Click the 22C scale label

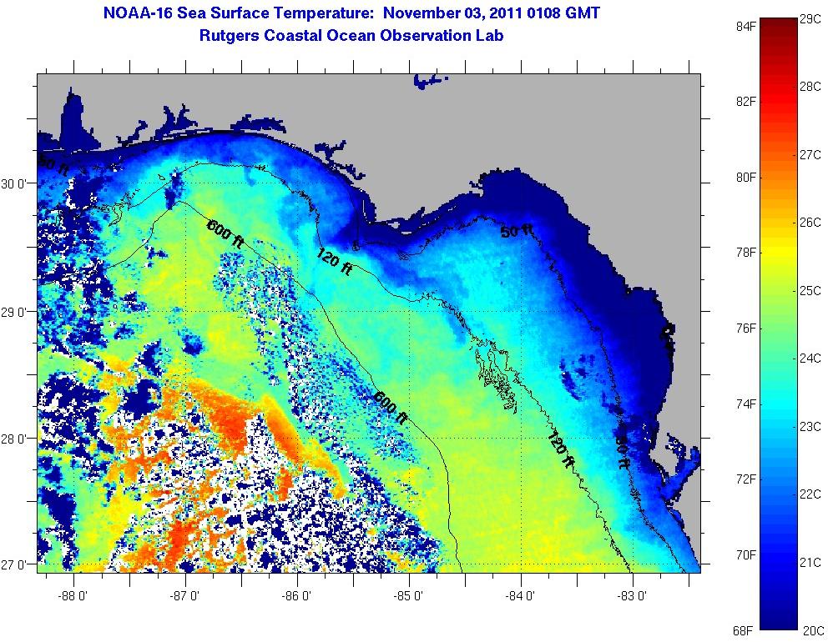(x=810, y=494)
